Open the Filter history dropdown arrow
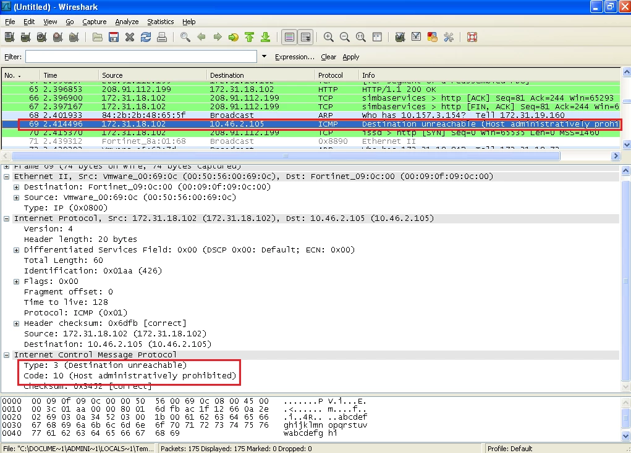This screenshot has height=453, width=631. pyautogui.click(x=264, y=57)
